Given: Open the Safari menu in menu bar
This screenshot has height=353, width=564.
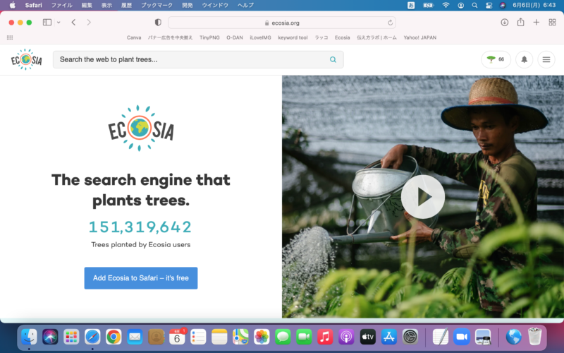Looking at the screenshot, I should point(33,5).
